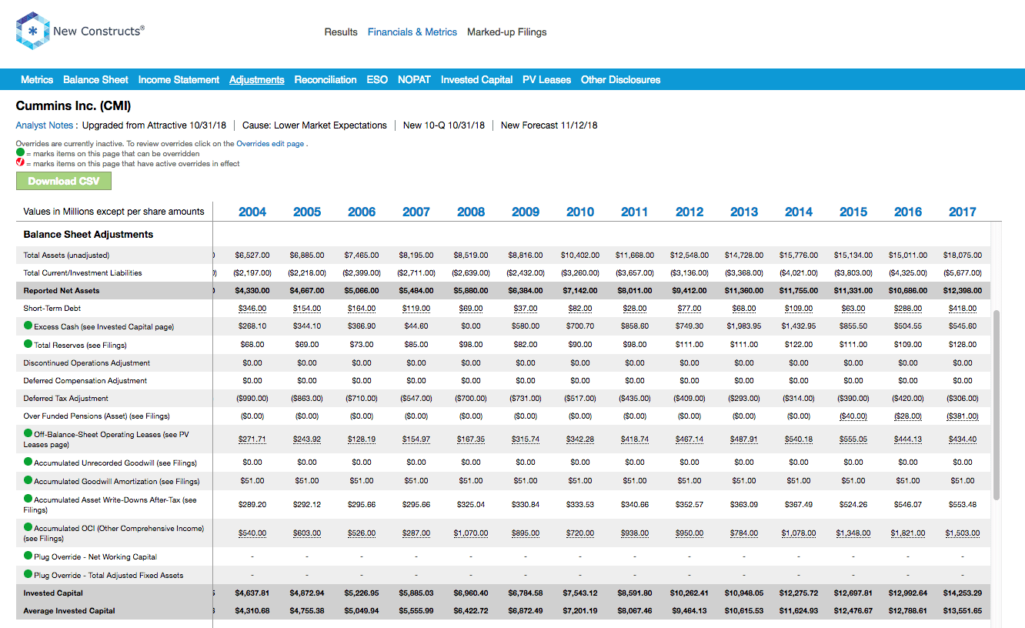The image size is (1025, 628).
Task: Click the Cummins Inc. (CMI) heading
Action: (73, 106)
